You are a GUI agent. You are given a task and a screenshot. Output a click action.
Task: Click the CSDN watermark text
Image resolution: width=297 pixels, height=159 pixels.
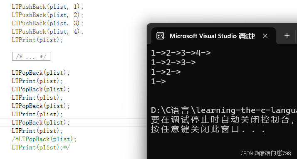coord(265,153)
